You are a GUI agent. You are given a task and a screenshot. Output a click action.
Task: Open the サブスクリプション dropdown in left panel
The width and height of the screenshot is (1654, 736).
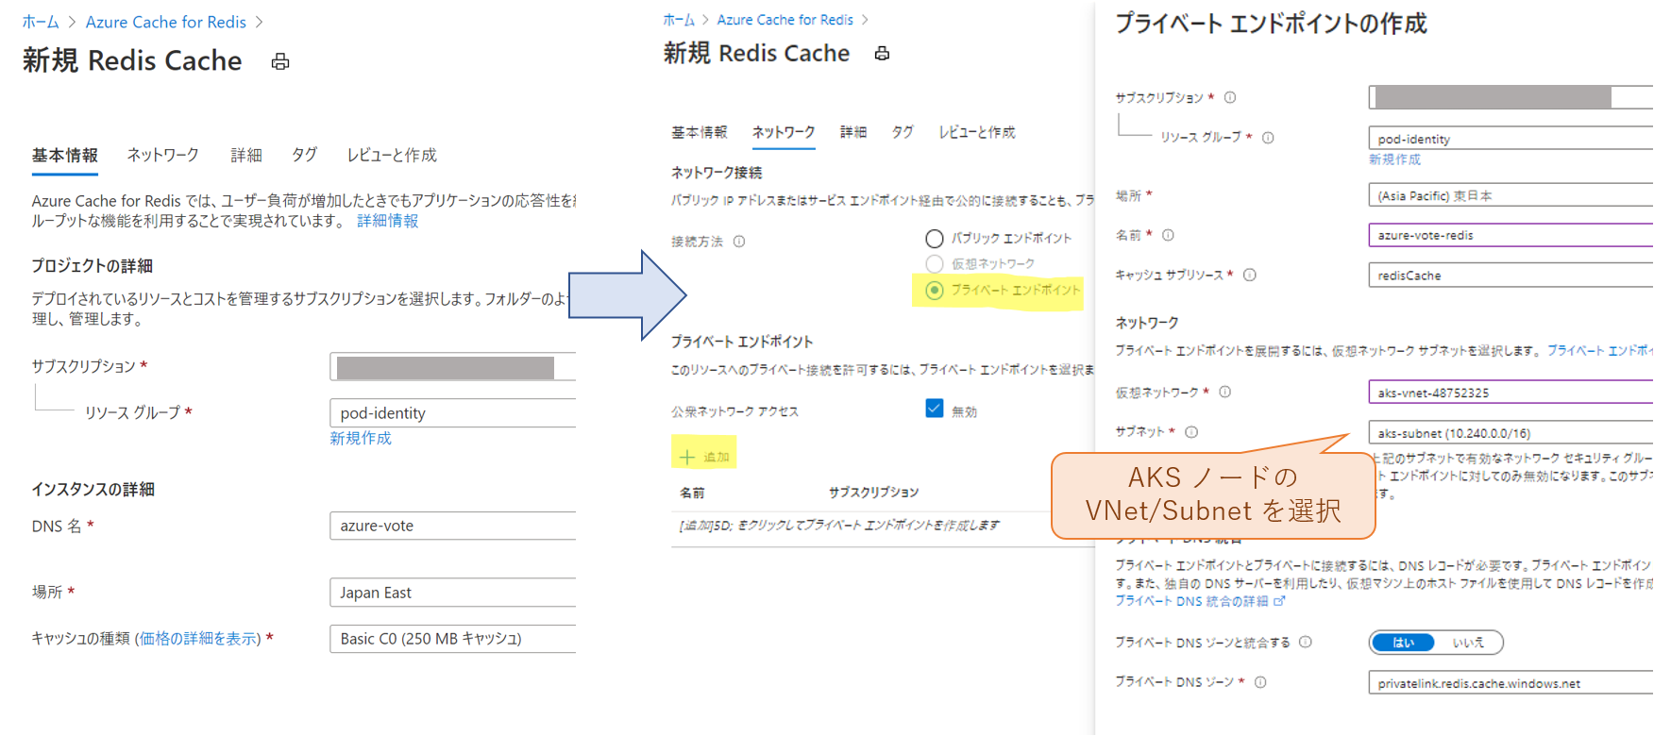click(453, 367)
